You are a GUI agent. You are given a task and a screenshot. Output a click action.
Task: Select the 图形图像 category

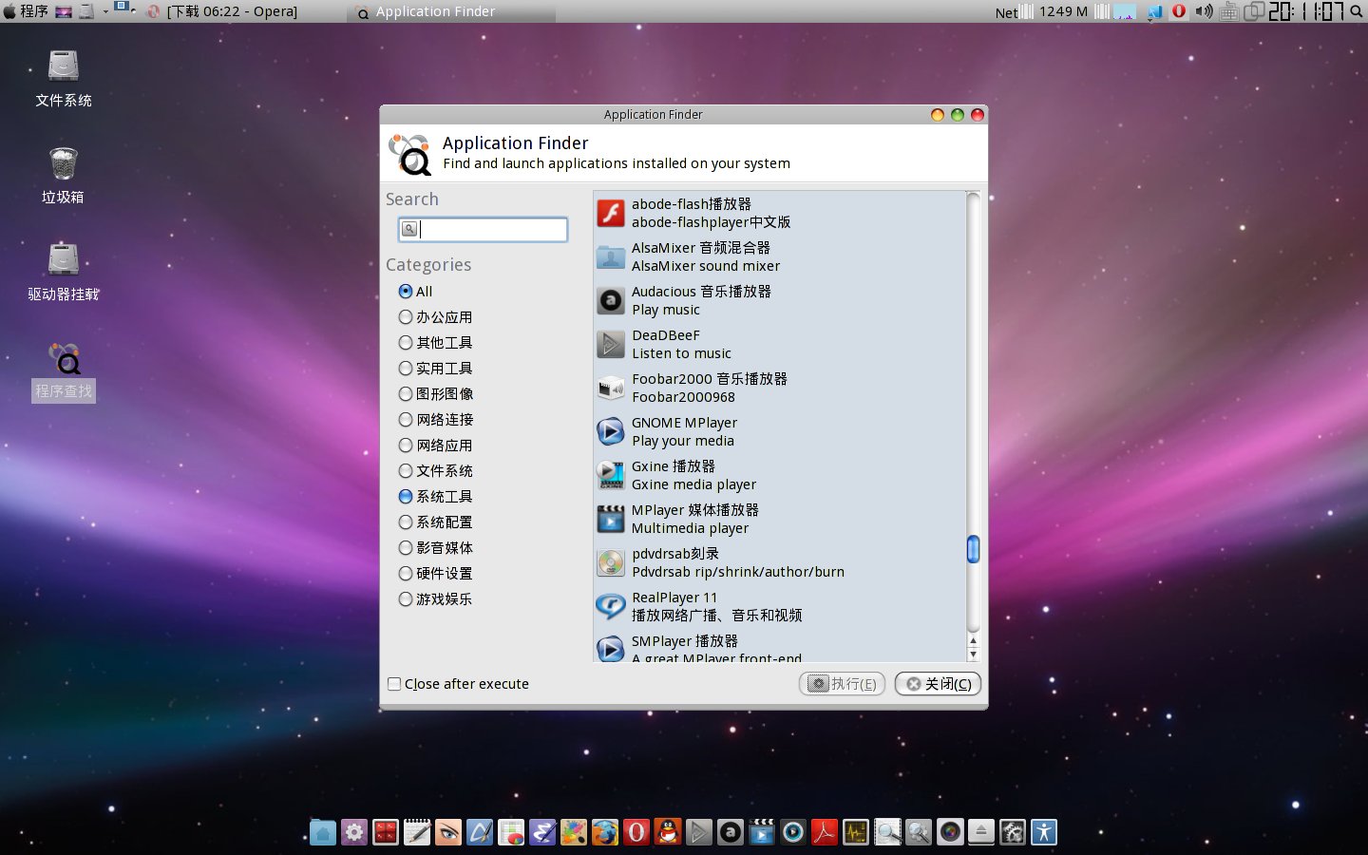435,394
